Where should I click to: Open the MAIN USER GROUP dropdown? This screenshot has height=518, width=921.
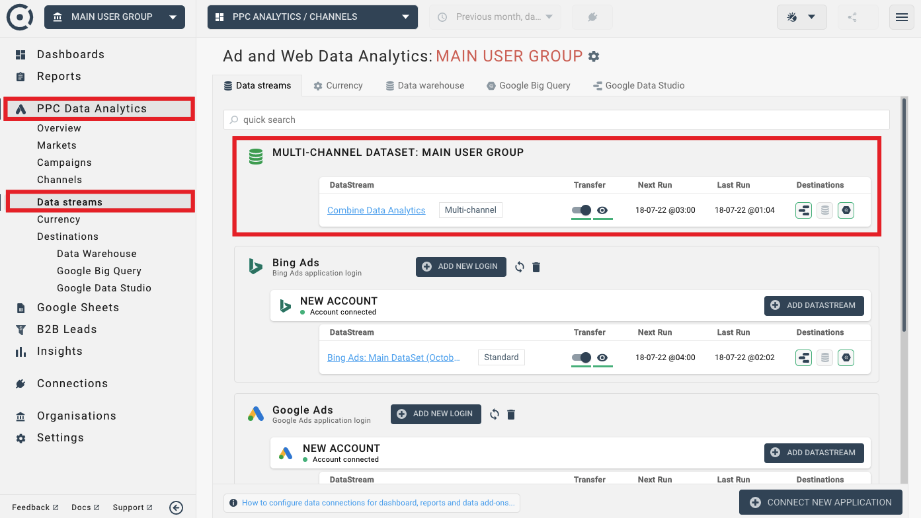114,17
